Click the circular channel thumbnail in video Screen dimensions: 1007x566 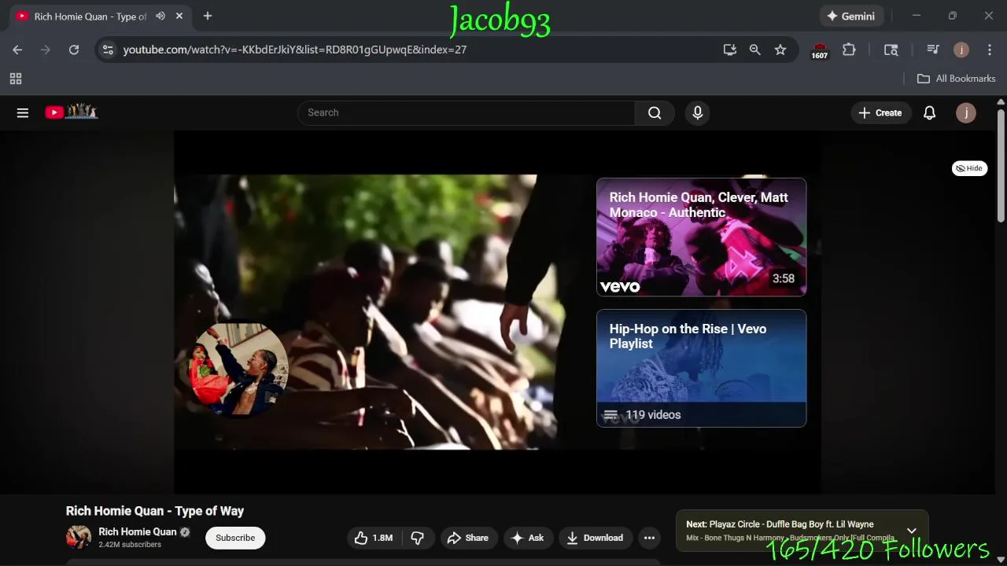click(x=238, y=367)
